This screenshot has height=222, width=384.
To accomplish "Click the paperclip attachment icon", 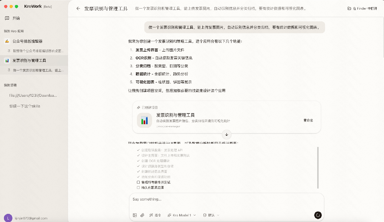I will coord(143,215).
